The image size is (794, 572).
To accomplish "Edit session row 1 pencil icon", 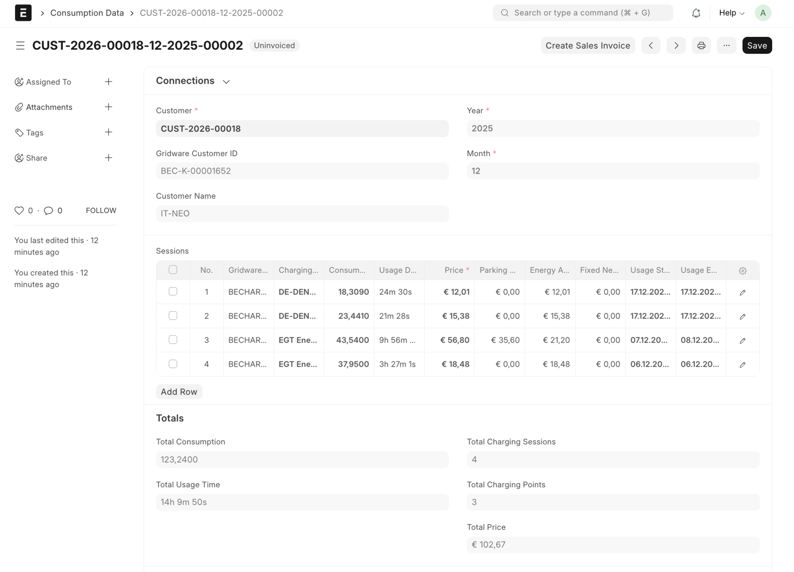I will tap(742, 292).
